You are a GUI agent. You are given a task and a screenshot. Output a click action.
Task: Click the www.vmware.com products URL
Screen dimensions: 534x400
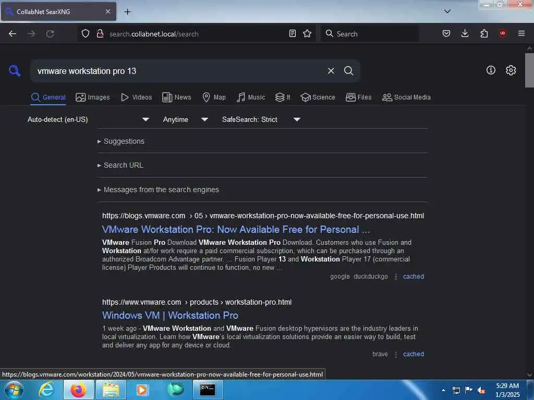(x=197, y=302)
